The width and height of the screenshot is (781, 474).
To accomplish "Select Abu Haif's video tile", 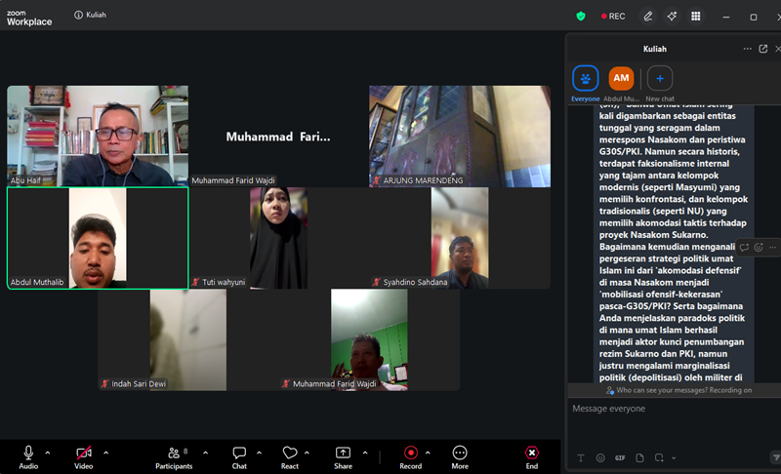I will pos(98,136).
